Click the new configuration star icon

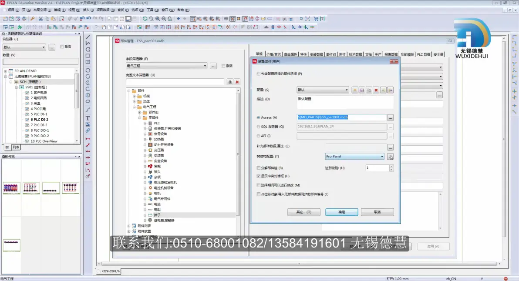355,90
